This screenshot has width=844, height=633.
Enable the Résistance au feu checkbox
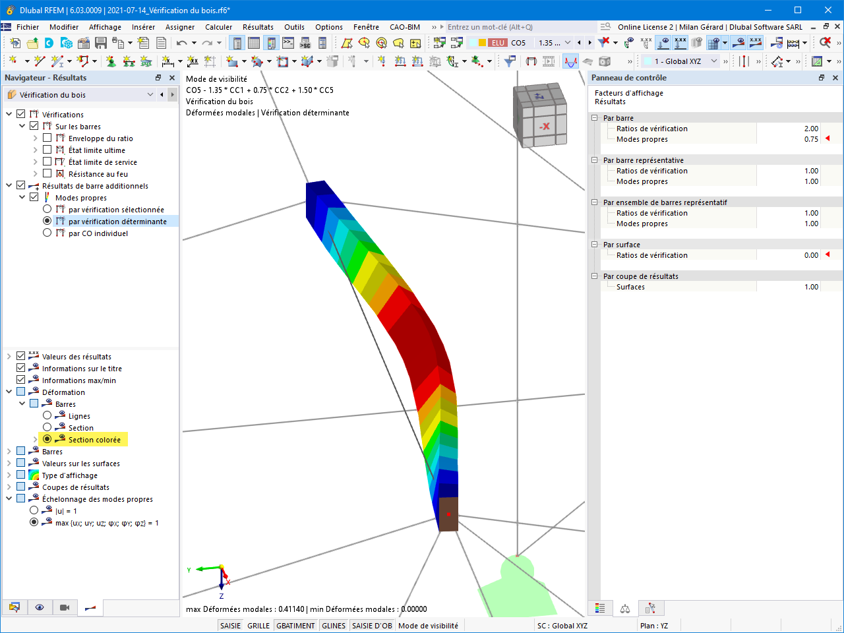point(47,173)
